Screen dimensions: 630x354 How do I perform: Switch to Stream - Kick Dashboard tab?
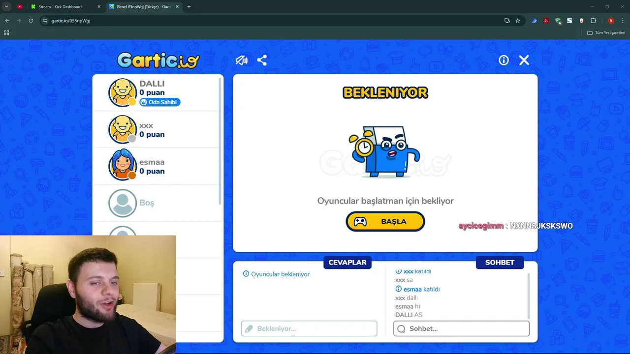point(60,6)
